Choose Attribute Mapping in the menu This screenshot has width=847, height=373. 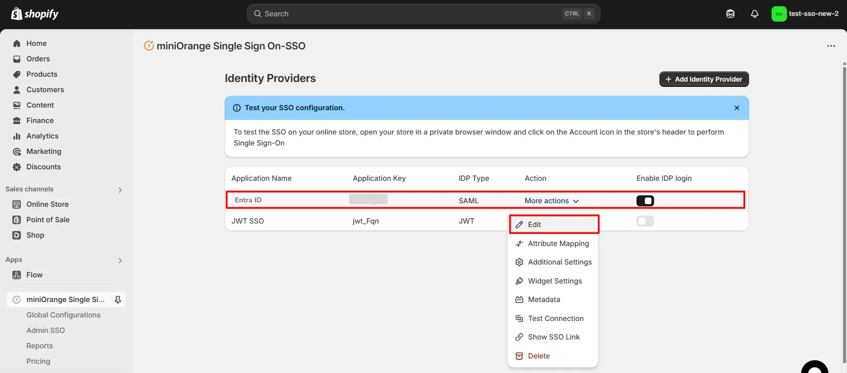coord(558,243)
